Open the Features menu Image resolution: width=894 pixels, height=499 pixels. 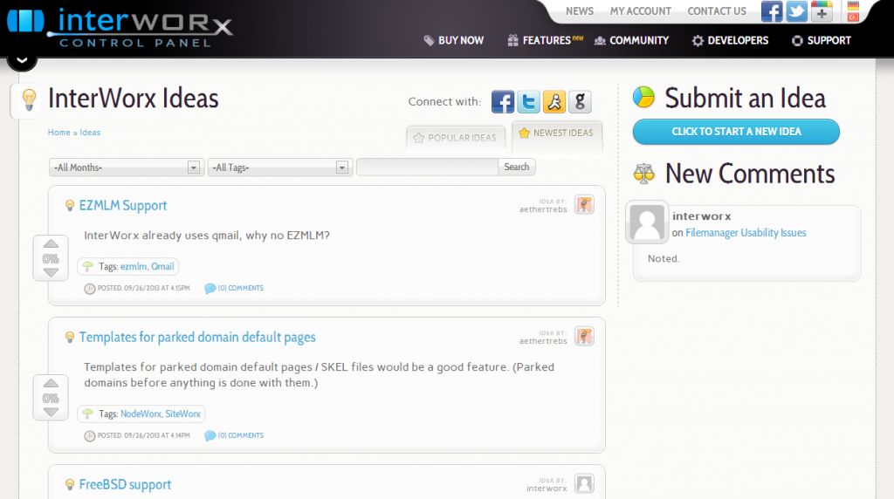[x=545, y=40]
